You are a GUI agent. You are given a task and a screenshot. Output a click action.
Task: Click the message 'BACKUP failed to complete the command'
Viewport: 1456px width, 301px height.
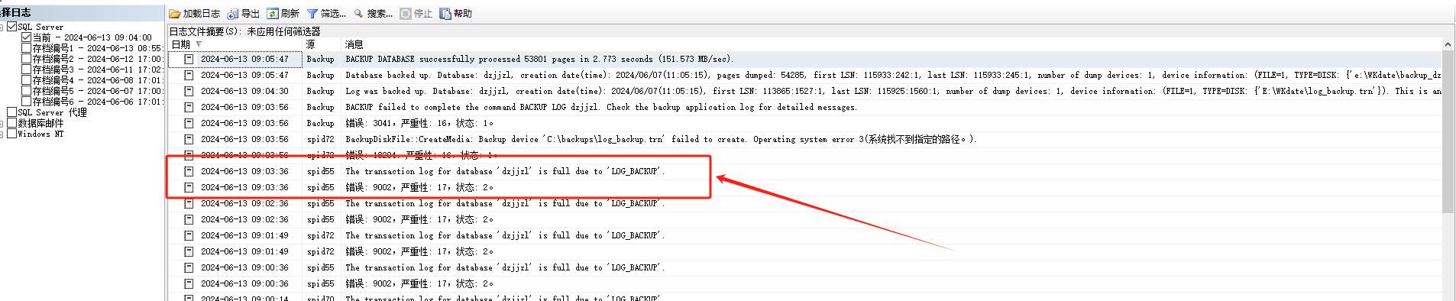[601, 107]
